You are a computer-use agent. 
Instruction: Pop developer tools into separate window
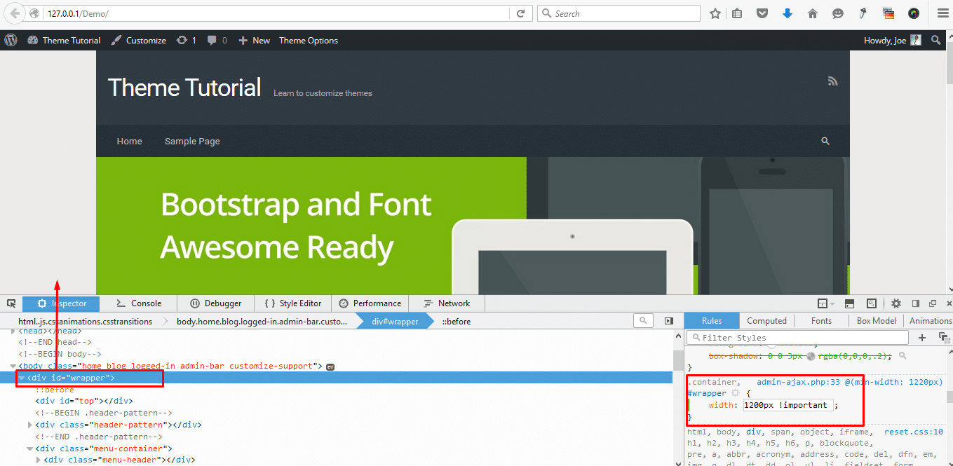tap(933, 303)
